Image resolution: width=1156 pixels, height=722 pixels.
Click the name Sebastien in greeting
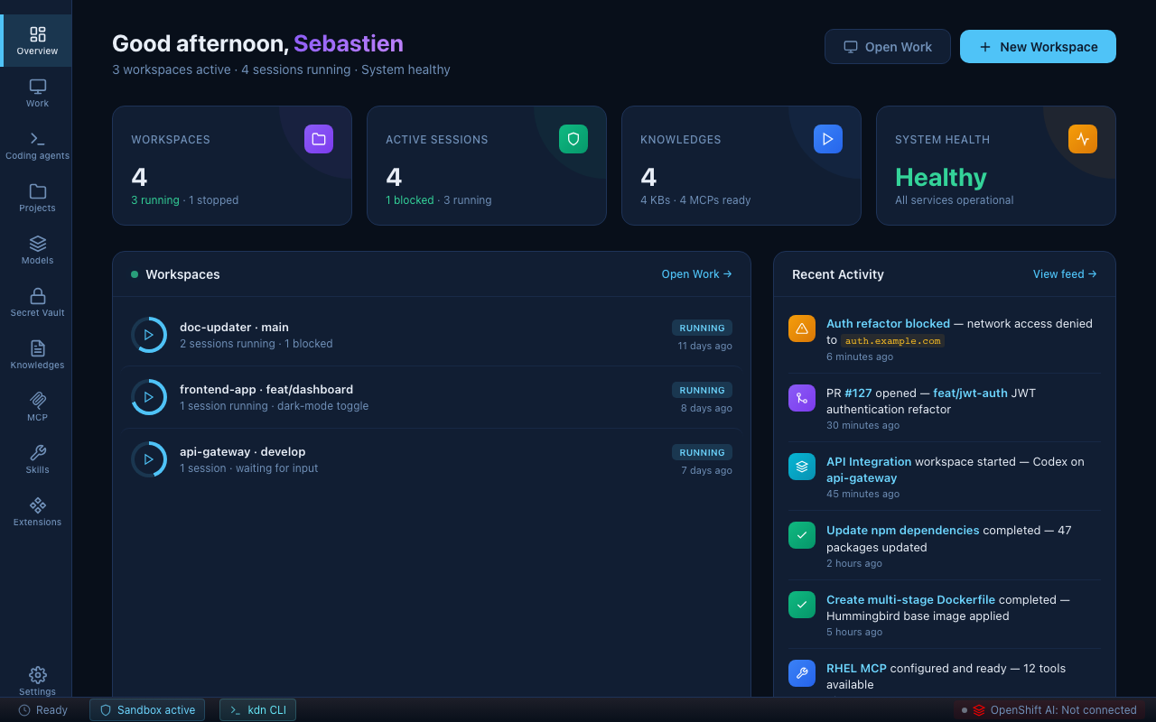click(x=349, y=43)
